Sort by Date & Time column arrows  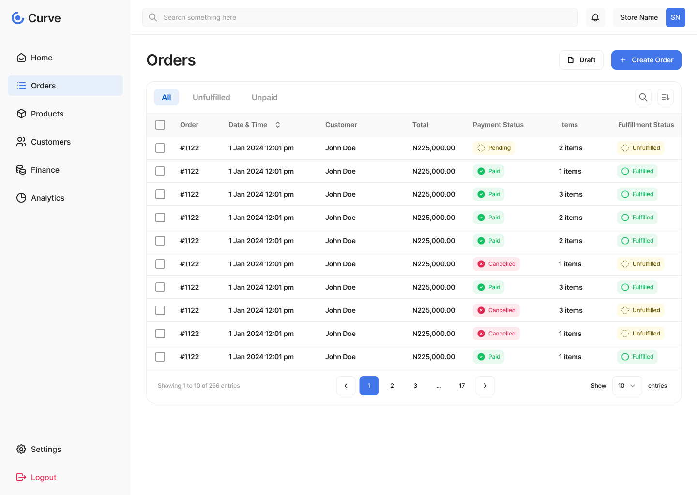(278, 125)
